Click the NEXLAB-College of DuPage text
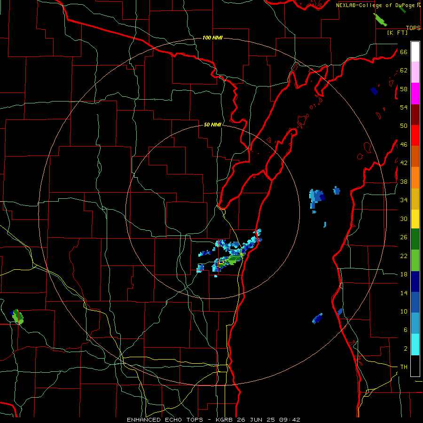This screenshot has width=423, height=423. [x=376, y=5]
